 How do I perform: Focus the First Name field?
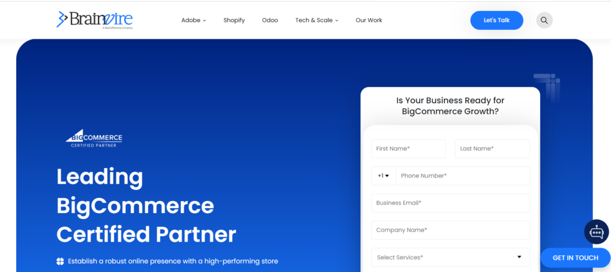[408, 149]
